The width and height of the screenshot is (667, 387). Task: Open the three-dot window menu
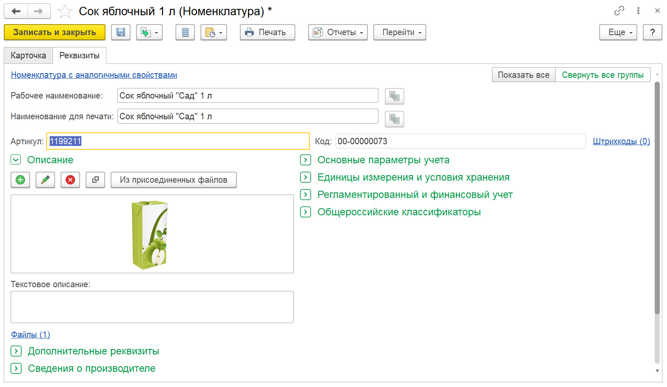(638, 11)
